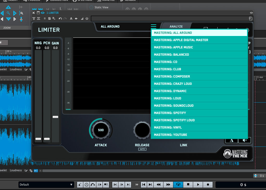
Task: Click the zoom selection icon
Action: click(21, 13)
